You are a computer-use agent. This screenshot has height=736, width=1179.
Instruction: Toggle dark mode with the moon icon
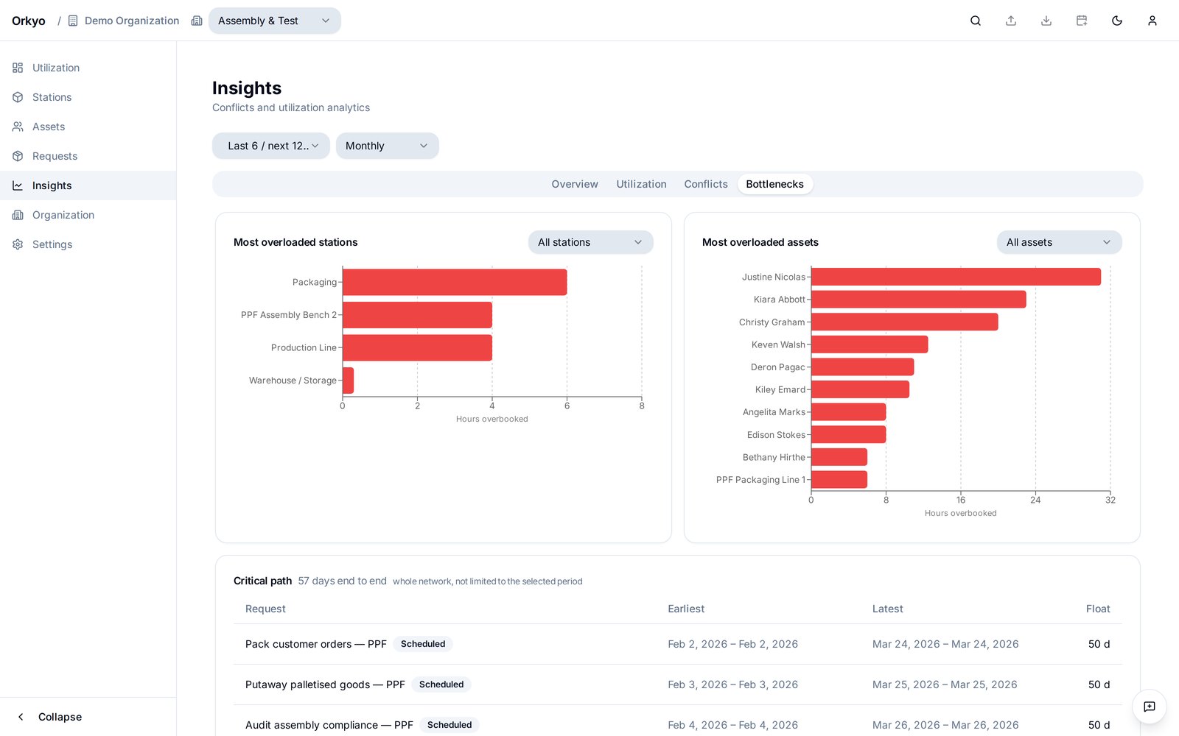pyautogui.click(x=1117, y=21)
